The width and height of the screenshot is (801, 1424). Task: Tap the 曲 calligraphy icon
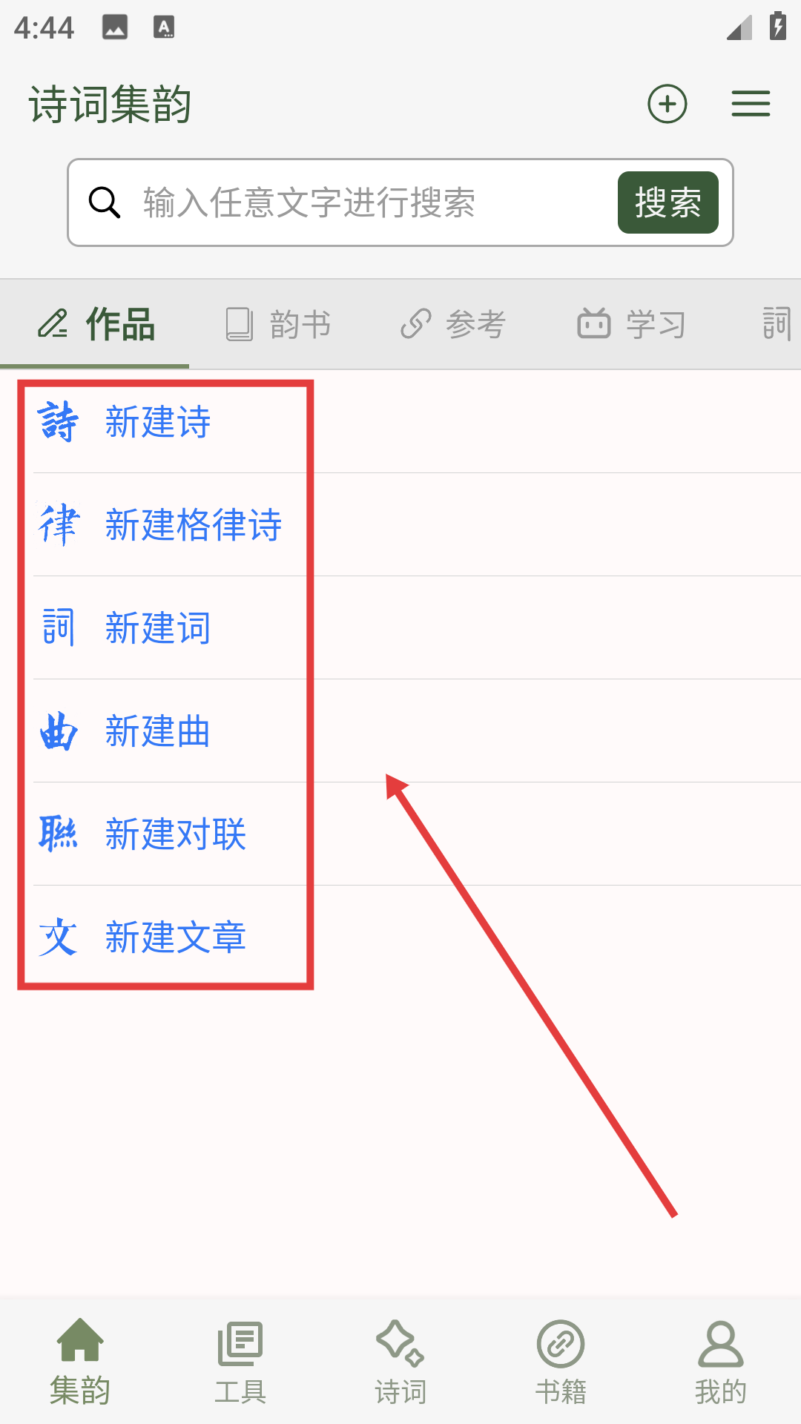point(58,731)
